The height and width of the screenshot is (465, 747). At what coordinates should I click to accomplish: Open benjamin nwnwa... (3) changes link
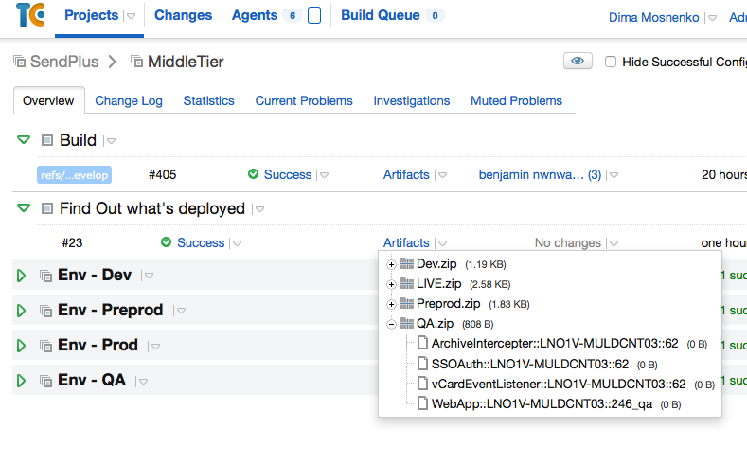540,175
